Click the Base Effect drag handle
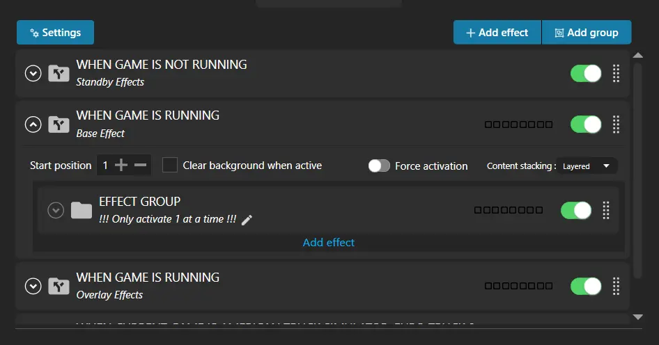 [616, 125]
